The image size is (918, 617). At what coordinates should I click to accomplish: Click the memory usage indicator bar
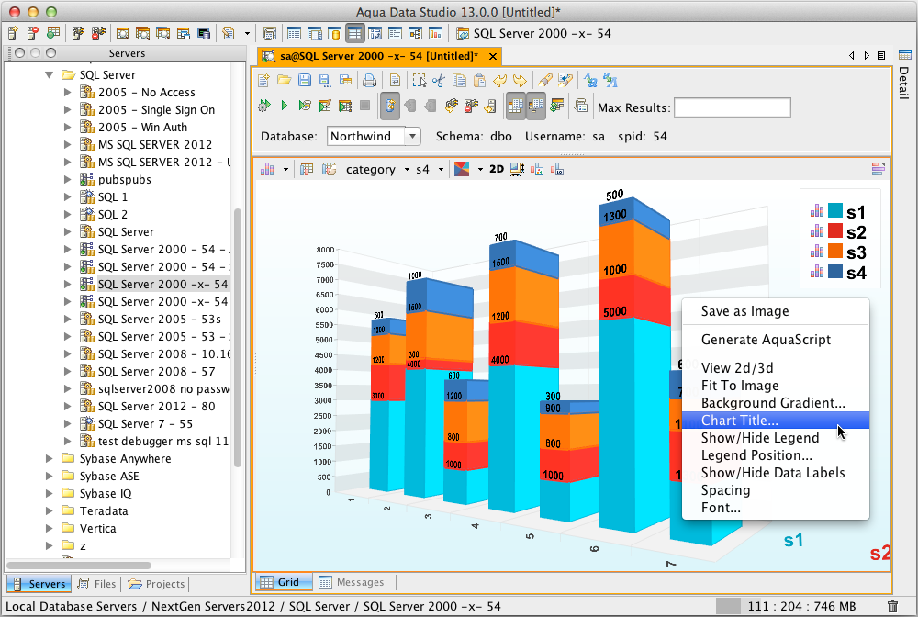(728, 607)
